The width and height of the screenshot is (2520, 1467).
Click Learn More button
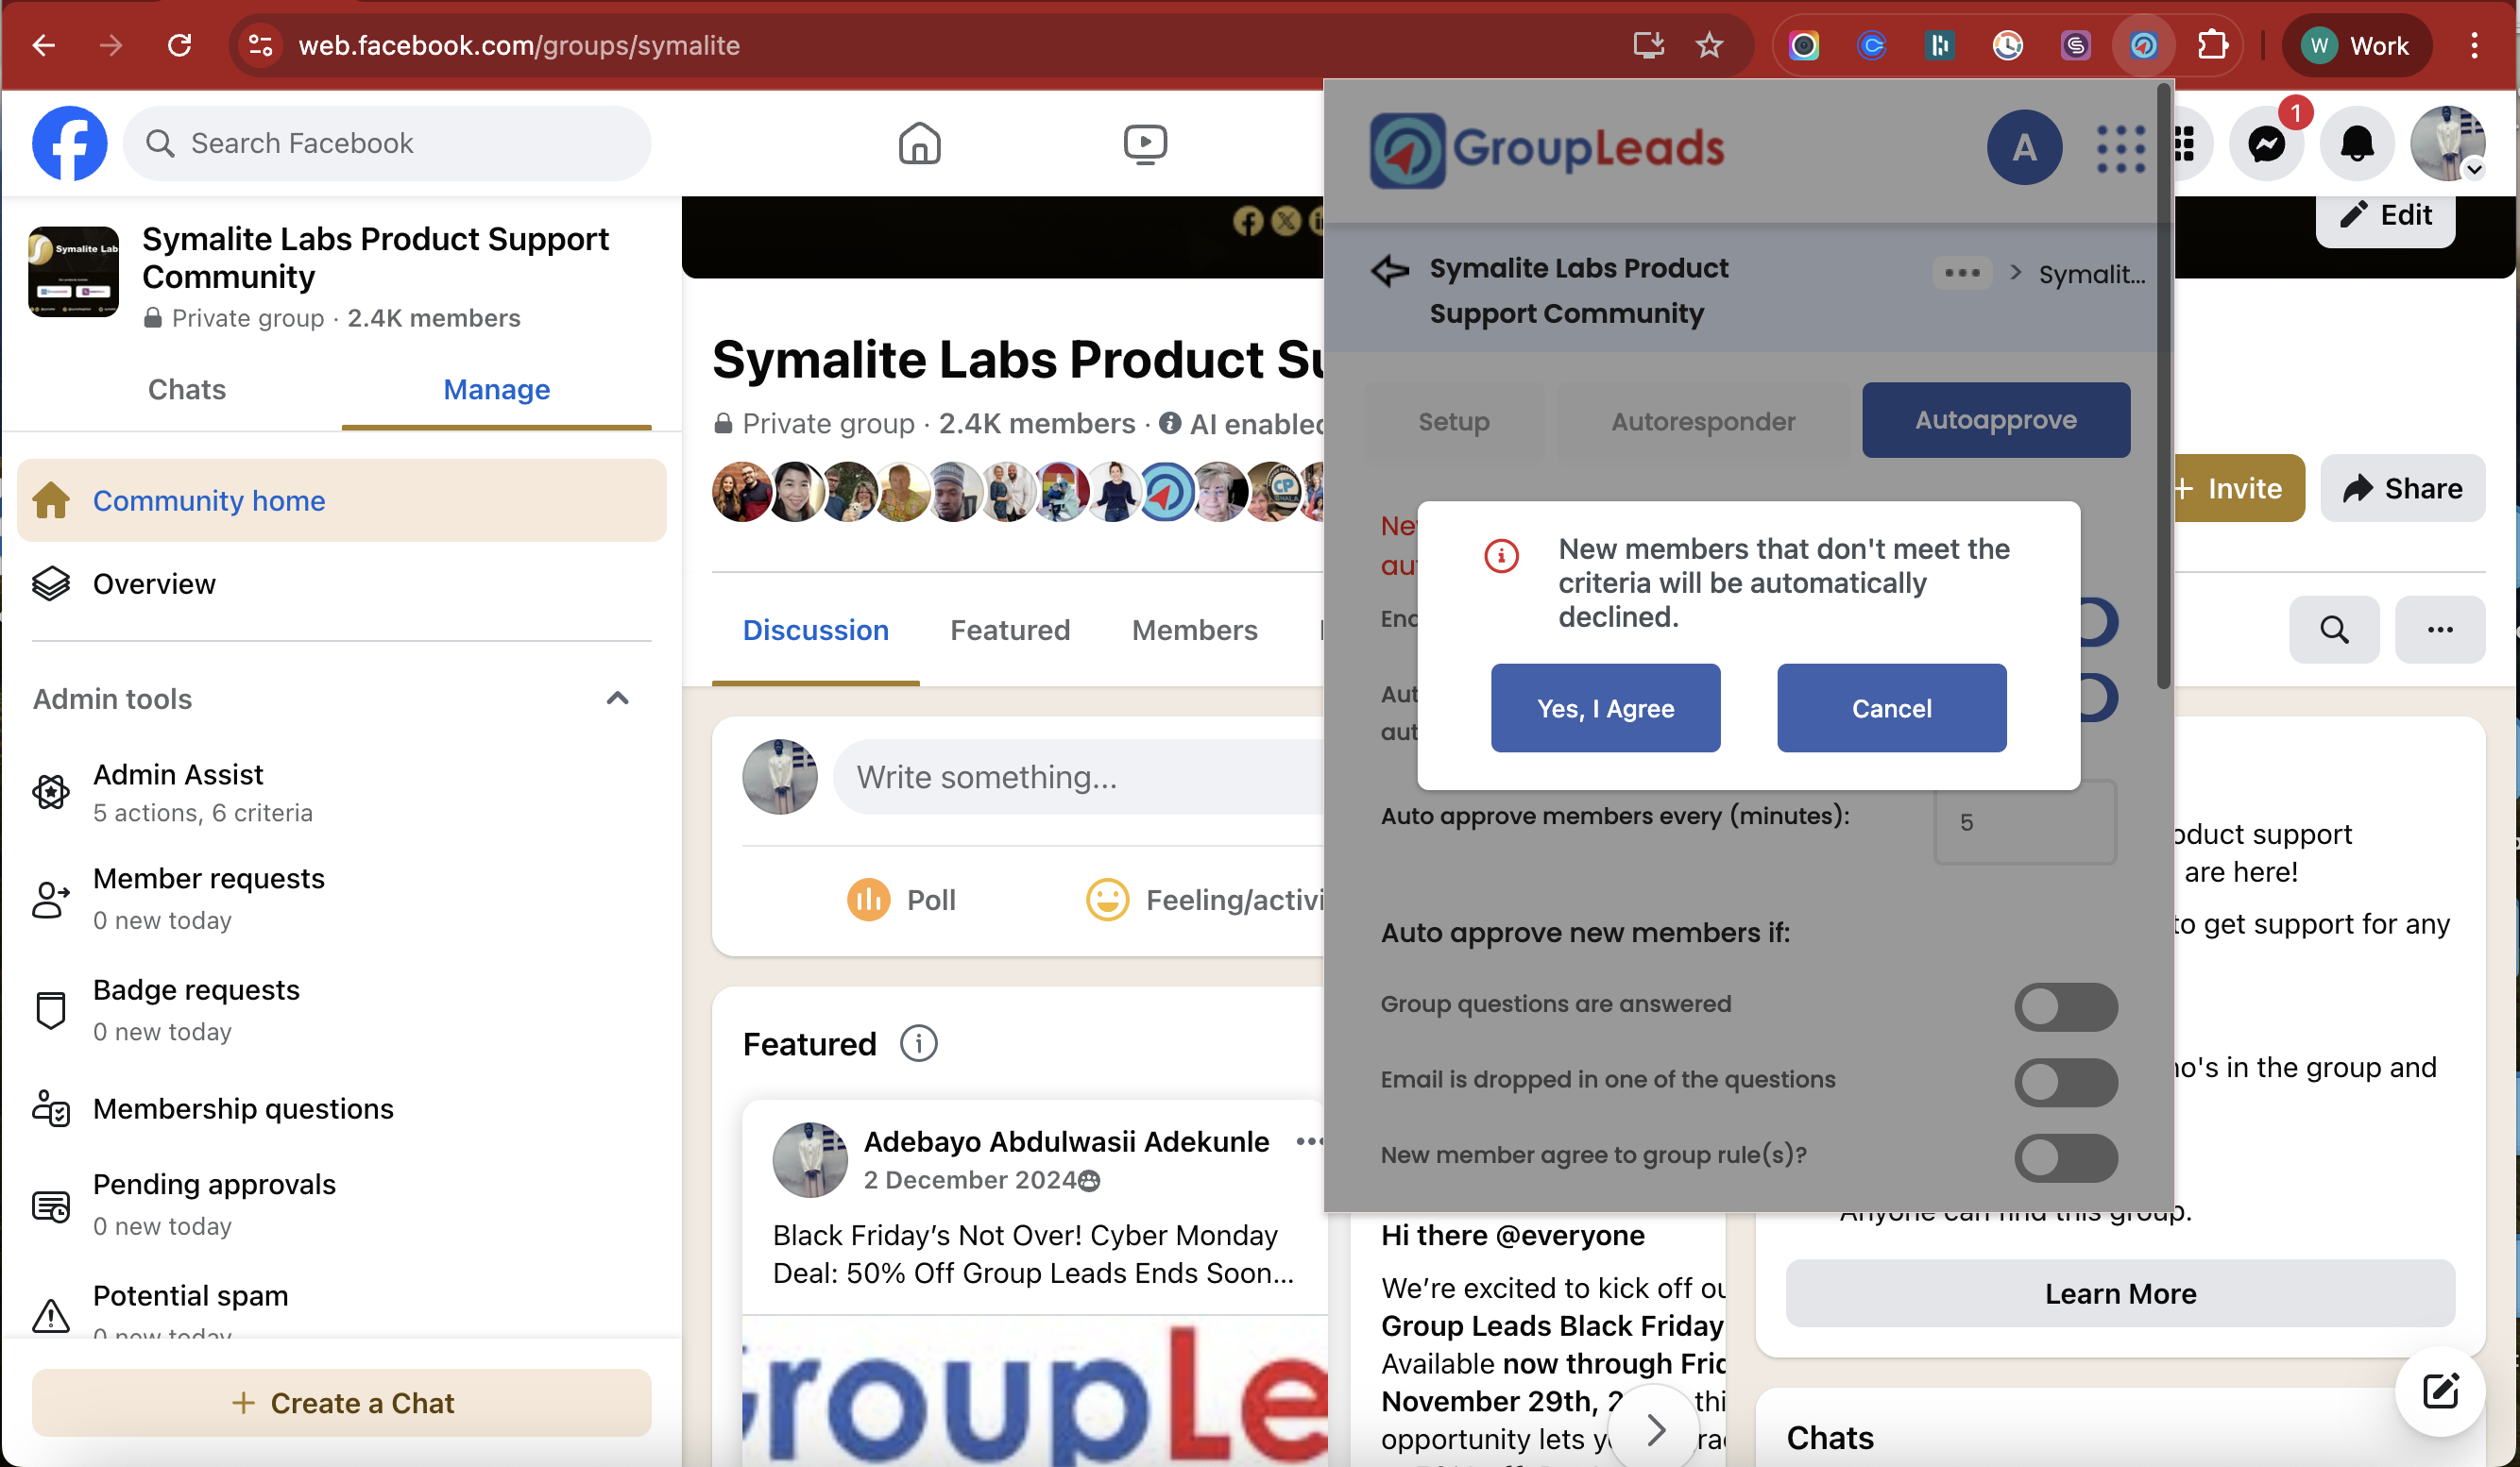[x=2119, y=1292]
